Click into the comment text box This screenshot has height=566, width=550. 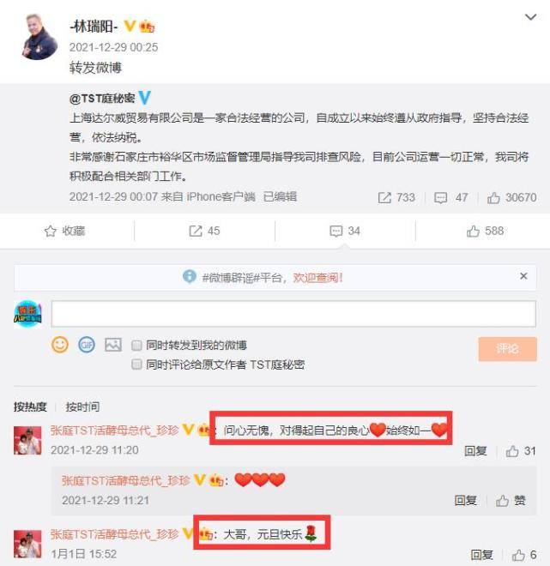click(293, 314)
